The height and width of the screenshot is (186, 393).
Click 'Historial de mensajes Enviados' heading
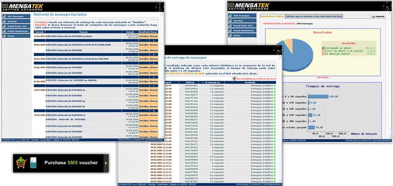(x=60, y=15)
